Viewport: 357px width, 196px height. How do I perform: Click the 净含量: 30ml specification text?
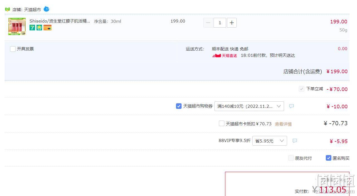[107, 21]
